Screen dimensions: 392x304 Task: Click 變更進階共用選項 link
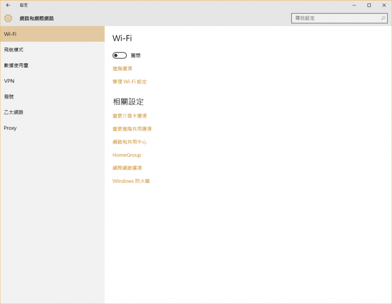tap(132, 129)
